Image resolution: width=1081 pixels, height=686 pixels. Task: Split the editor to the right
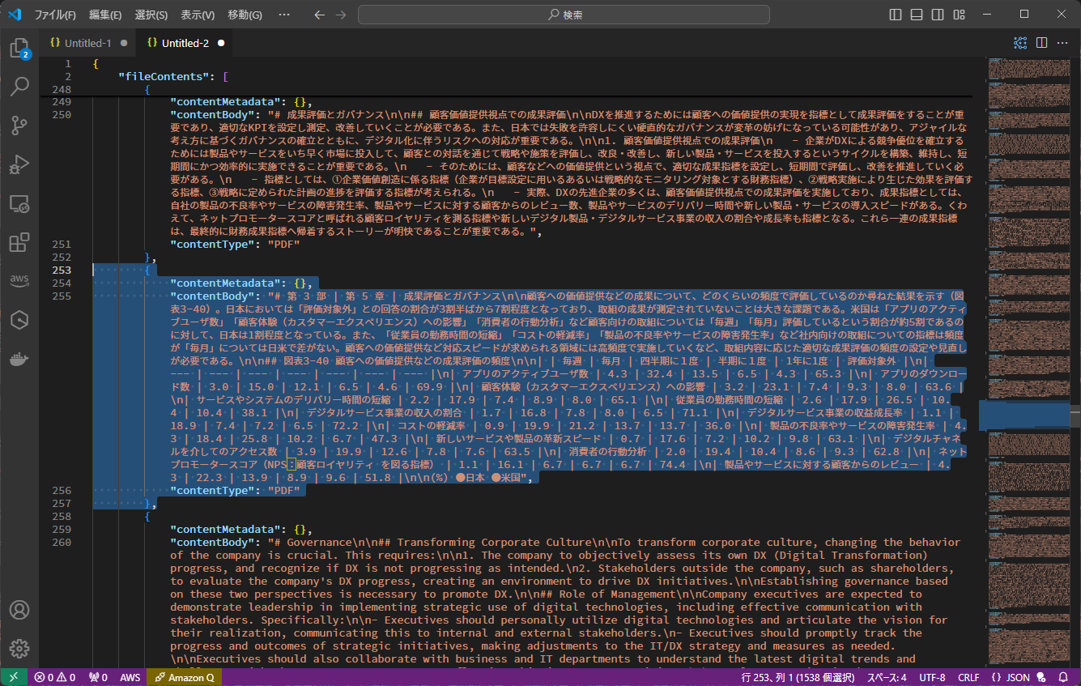(x=1041, y=43)
